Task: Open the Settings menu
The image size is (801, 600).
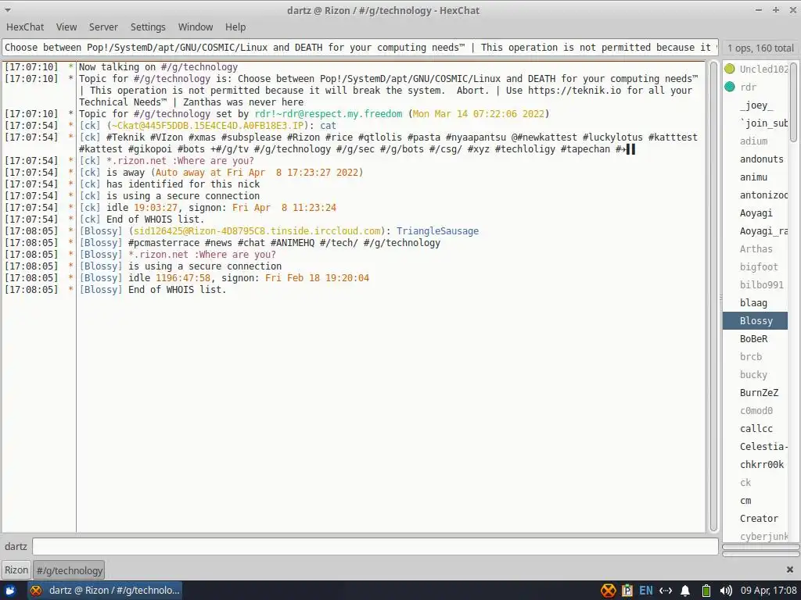Action: pyautogui.click(x=148, y=27)
